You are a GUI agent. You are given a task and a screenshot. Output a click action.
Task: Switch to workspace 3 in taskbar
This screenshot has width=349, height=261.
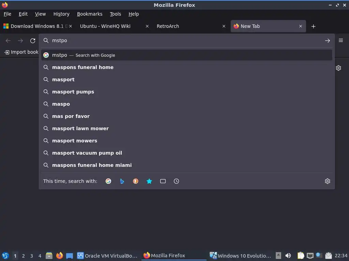coord(32,256)
